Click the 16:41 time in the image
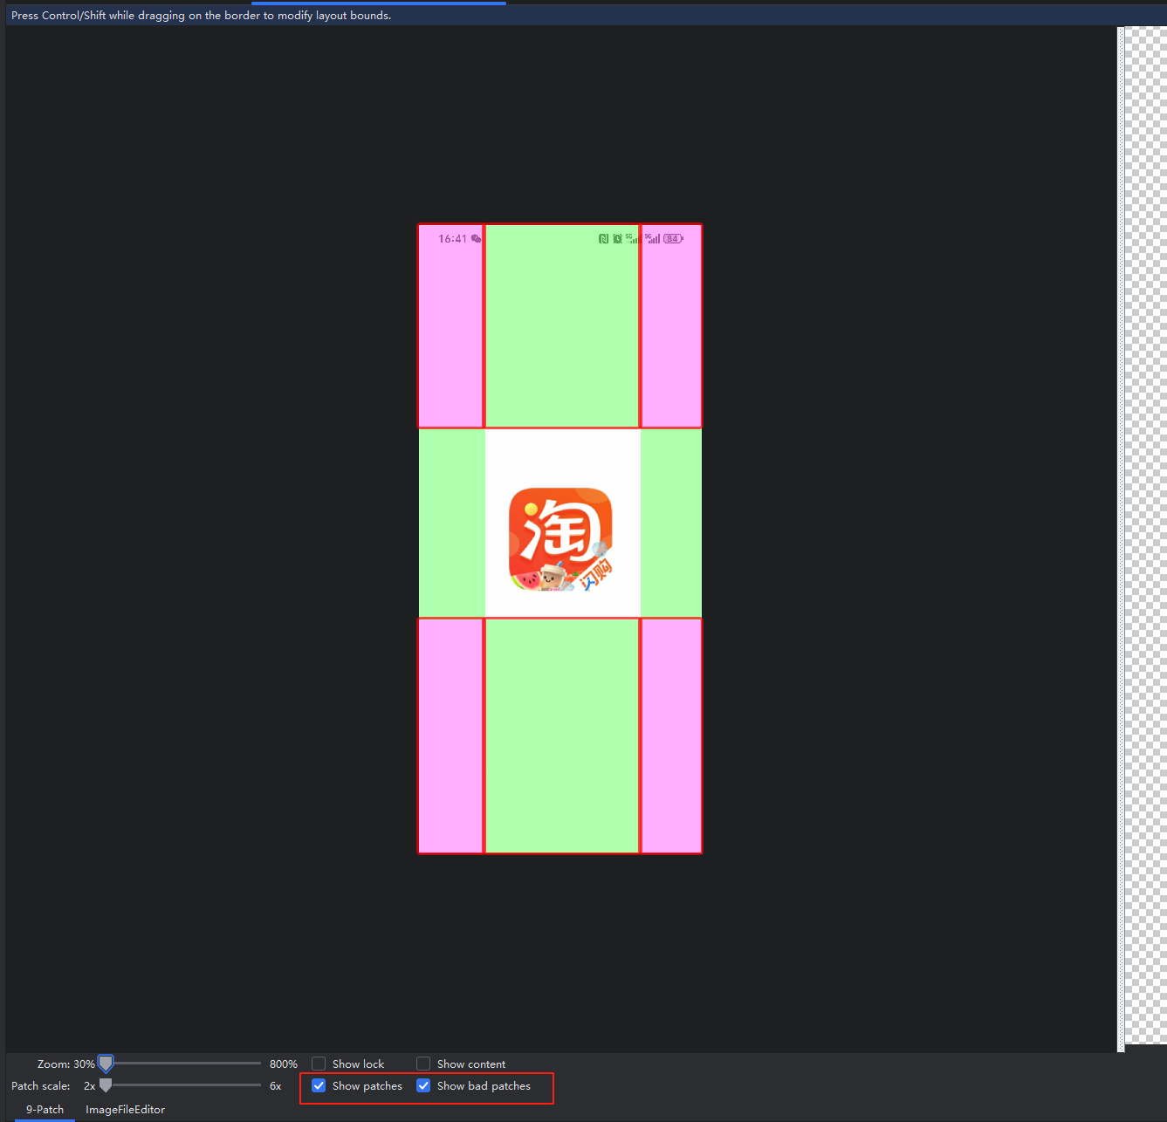The height and width of the screenshot is (1122, 1167). click(x=452, y=238)
